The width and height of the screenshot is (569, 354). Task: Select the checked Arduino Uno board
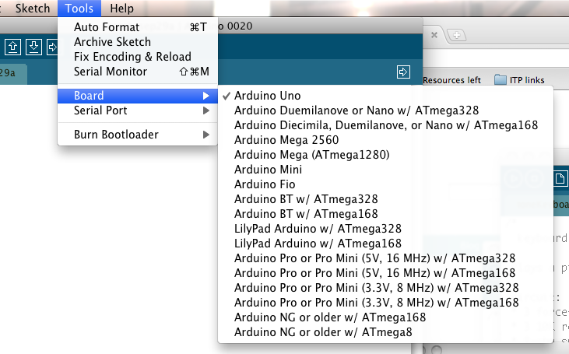(x=267, y=96)
